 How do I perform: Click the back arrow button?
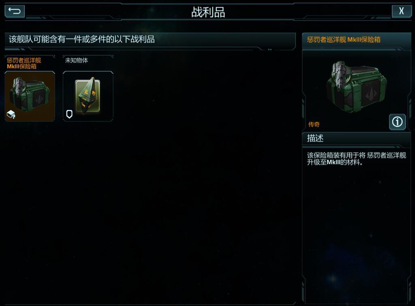[15, 11]
